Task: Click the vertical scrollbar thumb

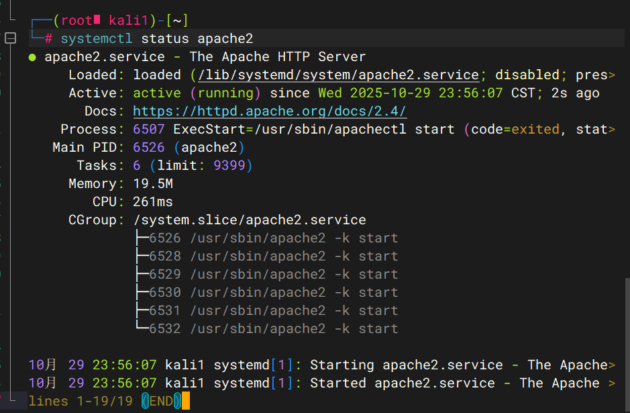Action: click(627, 345)
